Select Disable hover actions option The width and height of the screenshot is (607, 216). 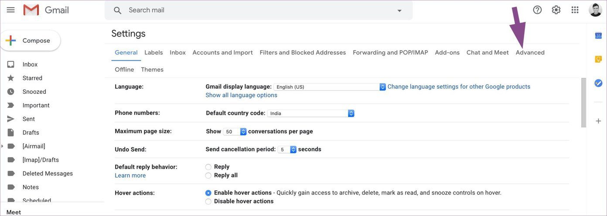tap(208, 202)
